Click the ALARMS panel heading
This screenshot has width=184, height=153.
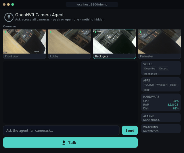coord(149,116)
